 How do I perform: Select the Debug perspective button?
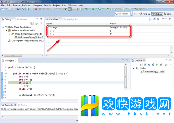click(157, 14)
